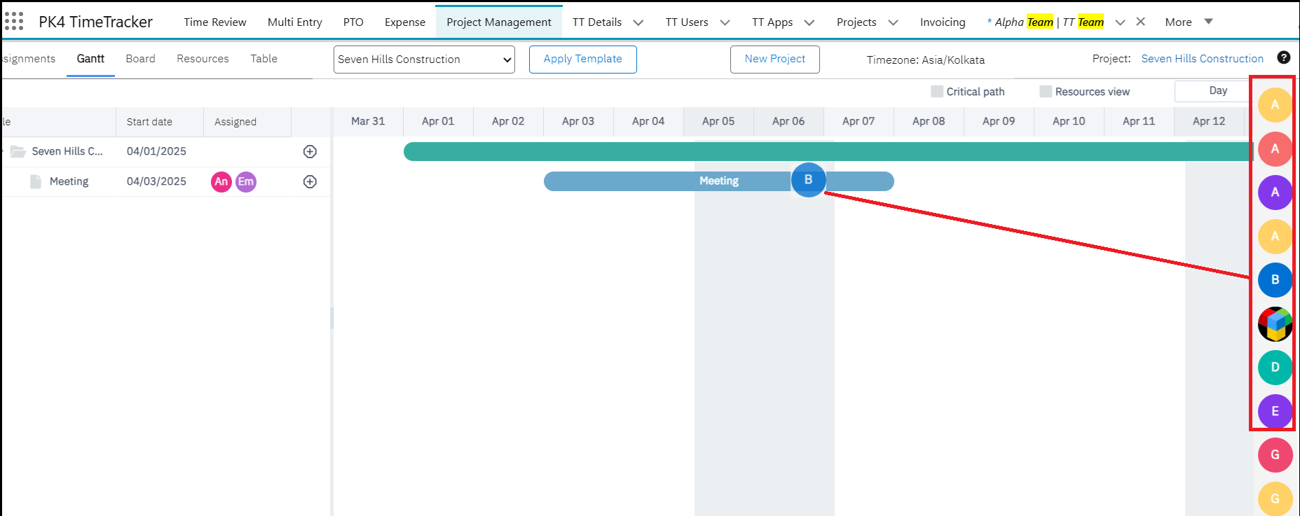
Task: Switch to the Resources view tab
Action: point(203,59)
